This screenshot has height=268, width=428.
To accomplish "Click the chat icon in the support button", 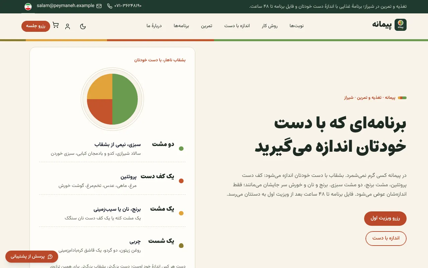I will tap(50, 257).
